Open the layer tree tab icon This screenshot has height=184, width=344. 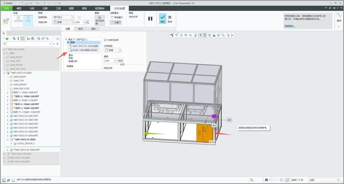pyautogui.click(x=9, y=33)
